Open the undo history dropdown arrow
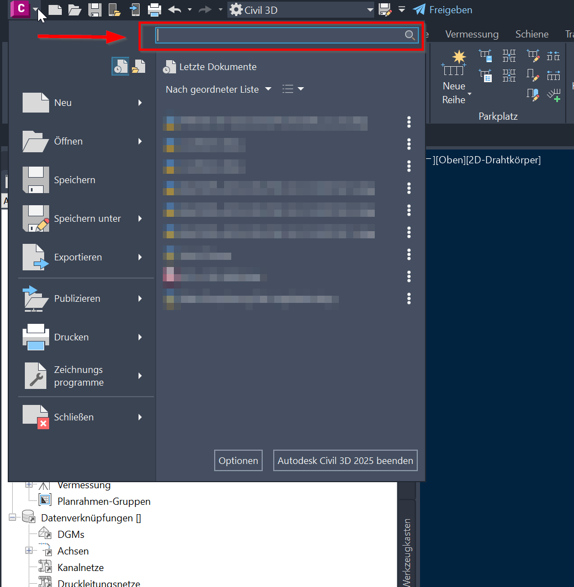 (189, 10)
